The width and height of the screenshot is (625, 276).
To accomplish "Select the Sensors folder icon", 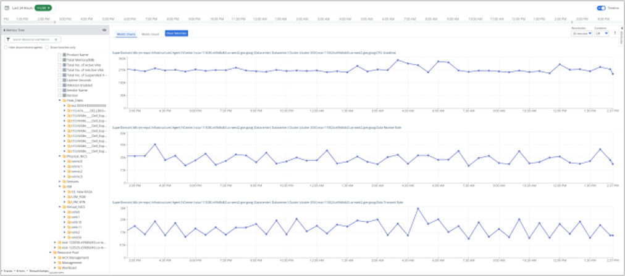I will 64,181.
